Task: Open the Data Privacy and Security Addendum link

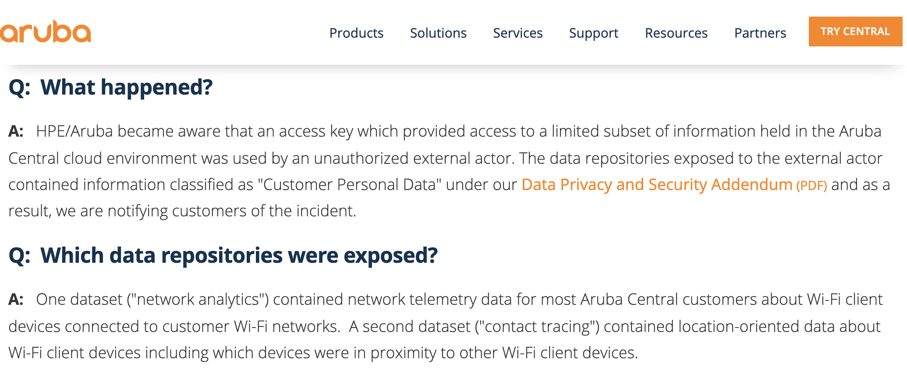Action: click(x=657, y=185)
